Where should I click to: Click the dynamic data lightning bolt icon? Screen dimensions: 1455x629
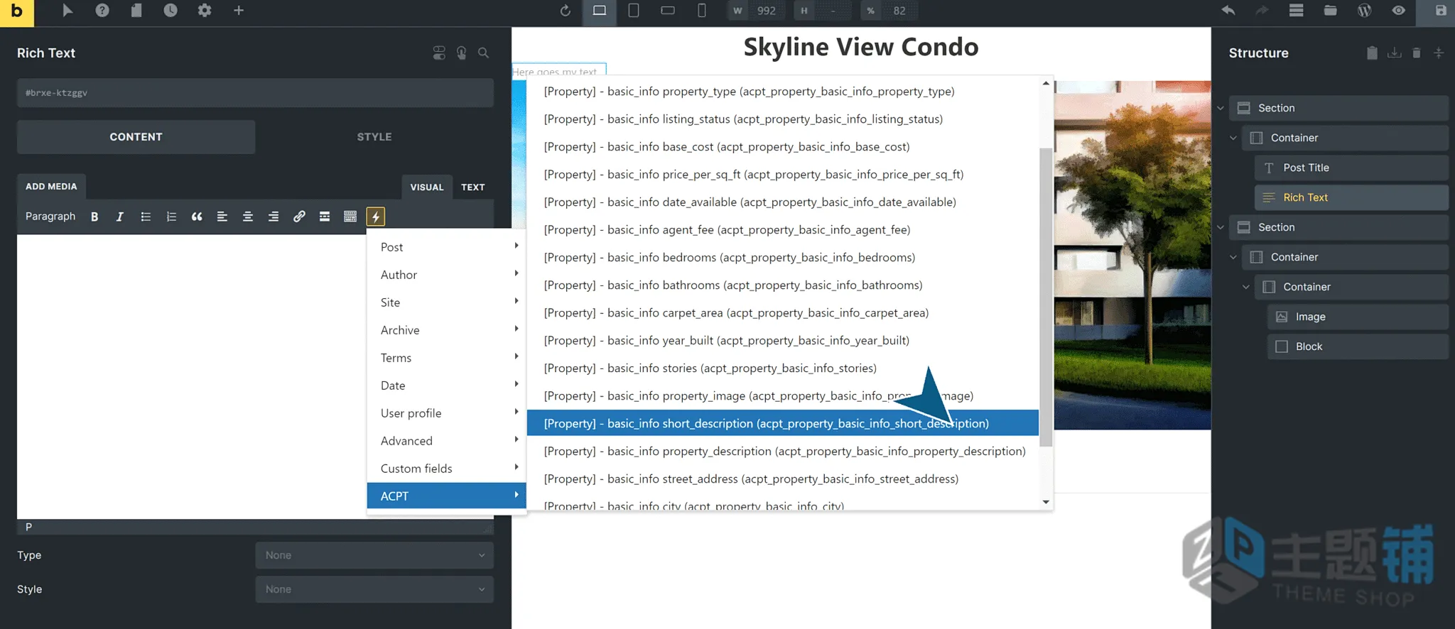click(x=376, y=217)
